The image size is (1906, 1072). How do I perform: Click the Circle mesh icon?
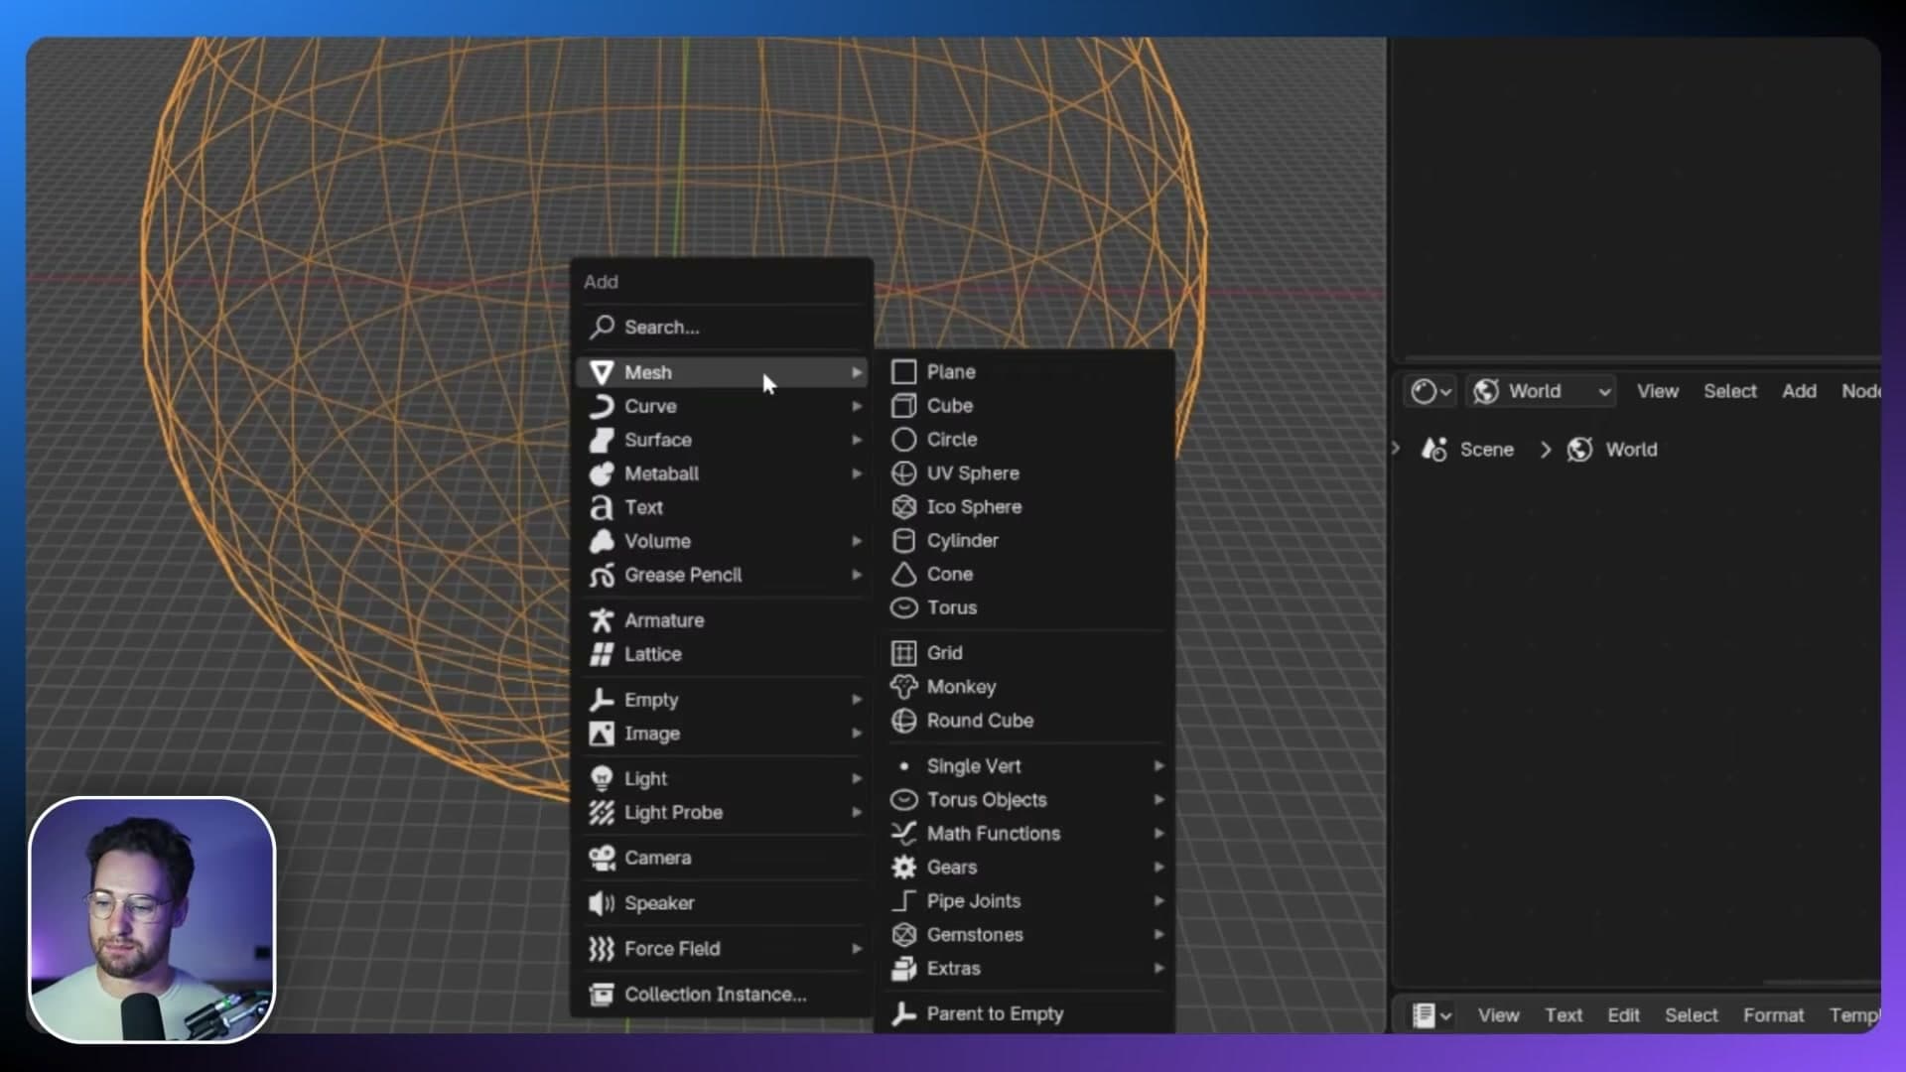click(903, 440)
